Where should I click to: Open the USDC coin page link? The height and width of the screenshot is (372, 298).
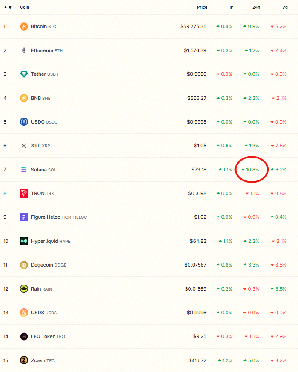[x=44, y=122]
